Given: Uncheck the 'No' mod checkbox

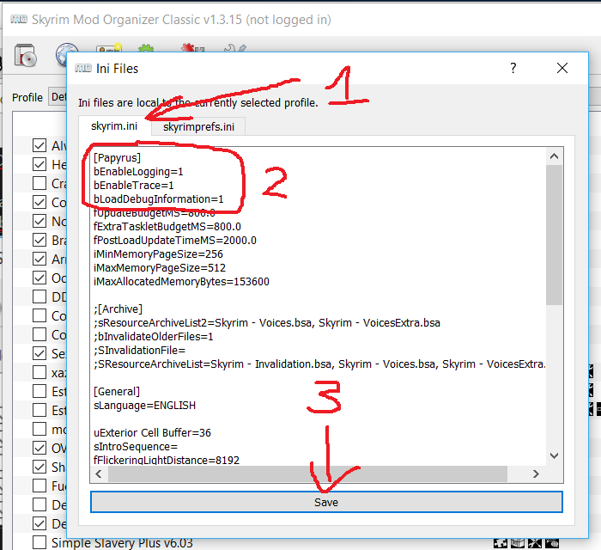Looking at the screenshot, I should 39,221.
